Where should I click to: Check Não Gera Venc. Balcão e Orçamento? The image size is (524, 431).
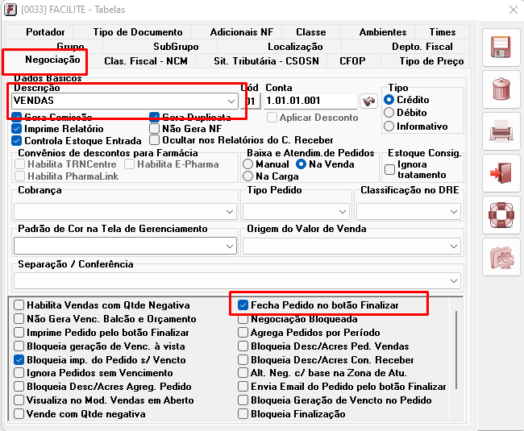(19, 318)
